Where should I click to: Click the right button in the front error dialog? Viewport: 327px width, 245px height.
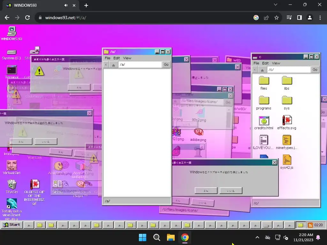(231, 190)
